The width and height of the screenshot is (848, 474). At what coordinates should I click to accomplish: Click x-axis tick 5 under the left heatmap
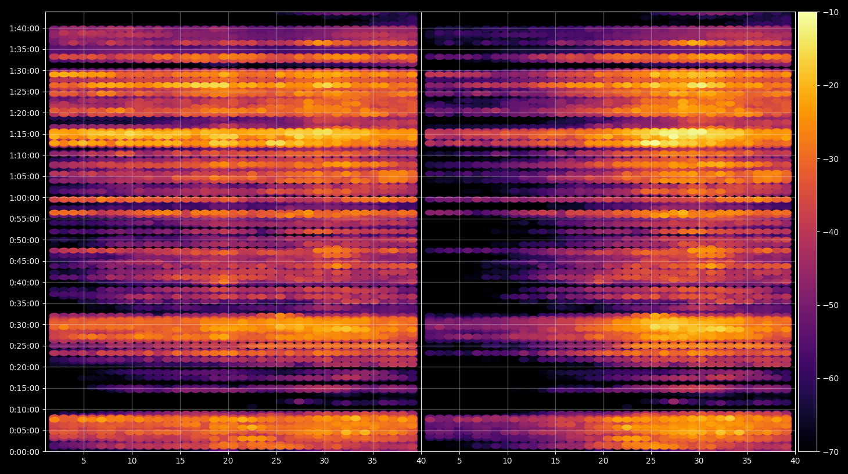tap(84, 461)
